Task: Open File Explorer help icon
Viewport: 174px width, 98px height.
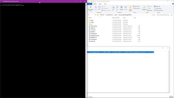Action: click(x=173, y=4)
